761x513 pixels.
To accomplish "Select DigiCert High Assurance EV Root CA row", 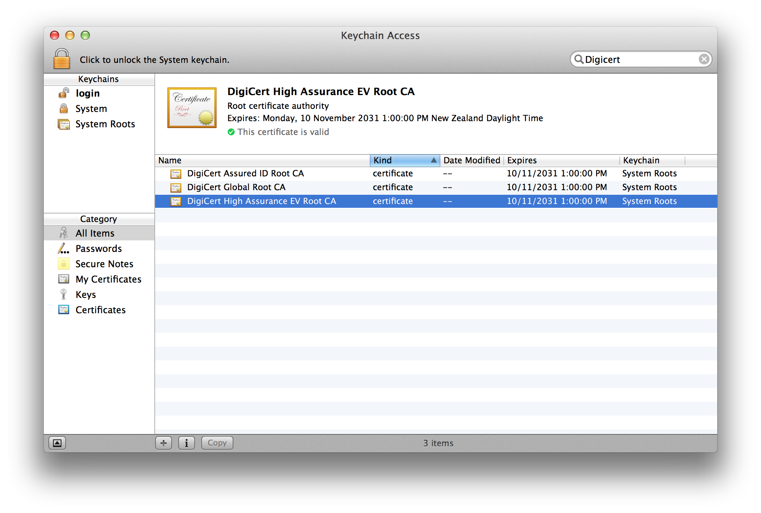I will (x=436, y=201).
